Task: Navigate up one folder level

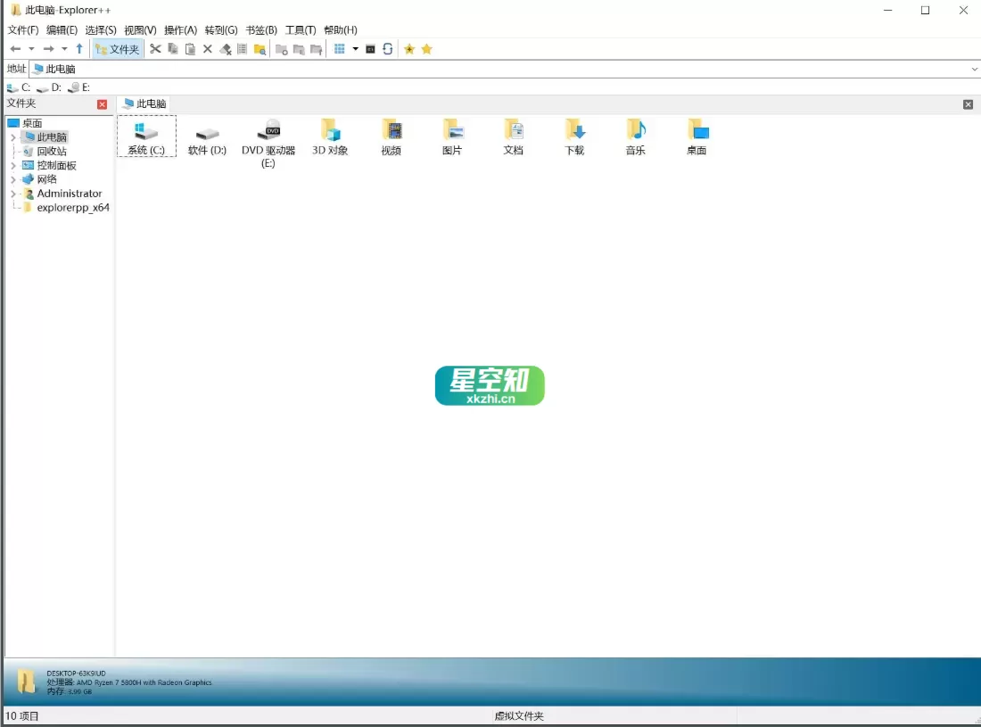Action: 78,49
